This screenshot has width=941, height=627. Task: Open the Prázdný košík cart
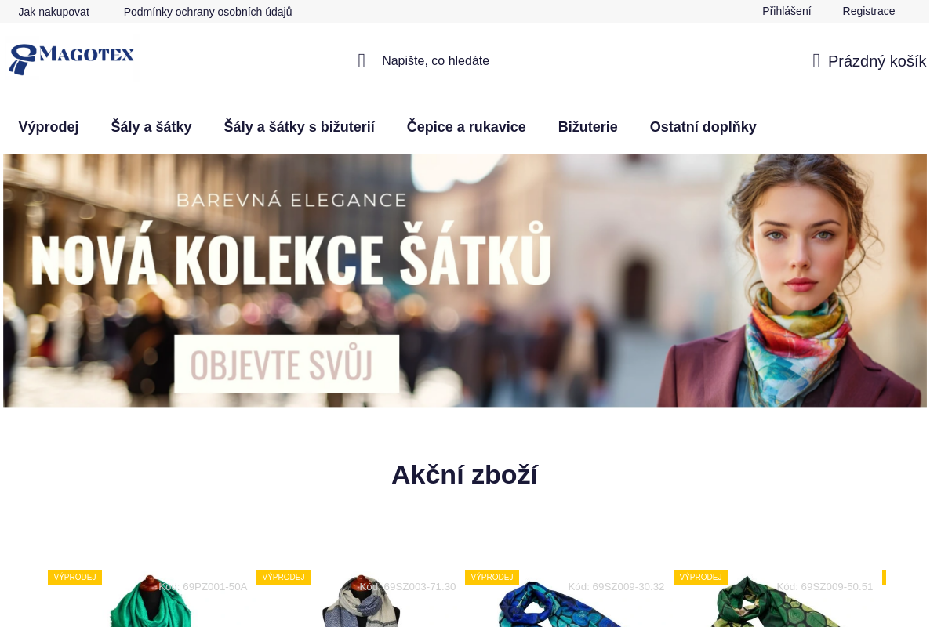click(x=877, y=61)
